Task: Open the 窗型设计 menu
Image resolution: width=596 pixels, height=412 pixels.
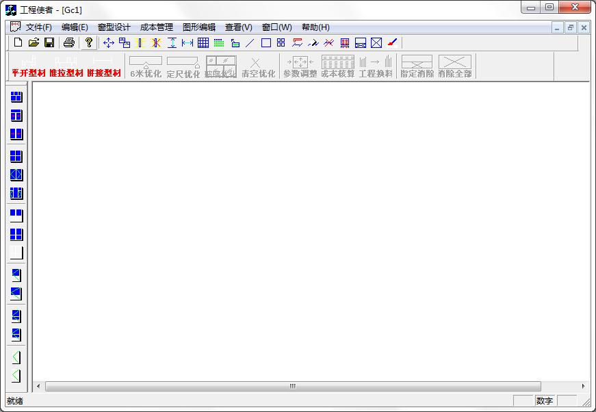Action: (x=114, y=27)
